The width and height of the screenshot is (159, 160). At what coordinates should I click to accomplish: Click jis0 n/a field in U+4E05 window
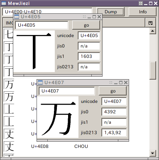[x=89, y=46]
